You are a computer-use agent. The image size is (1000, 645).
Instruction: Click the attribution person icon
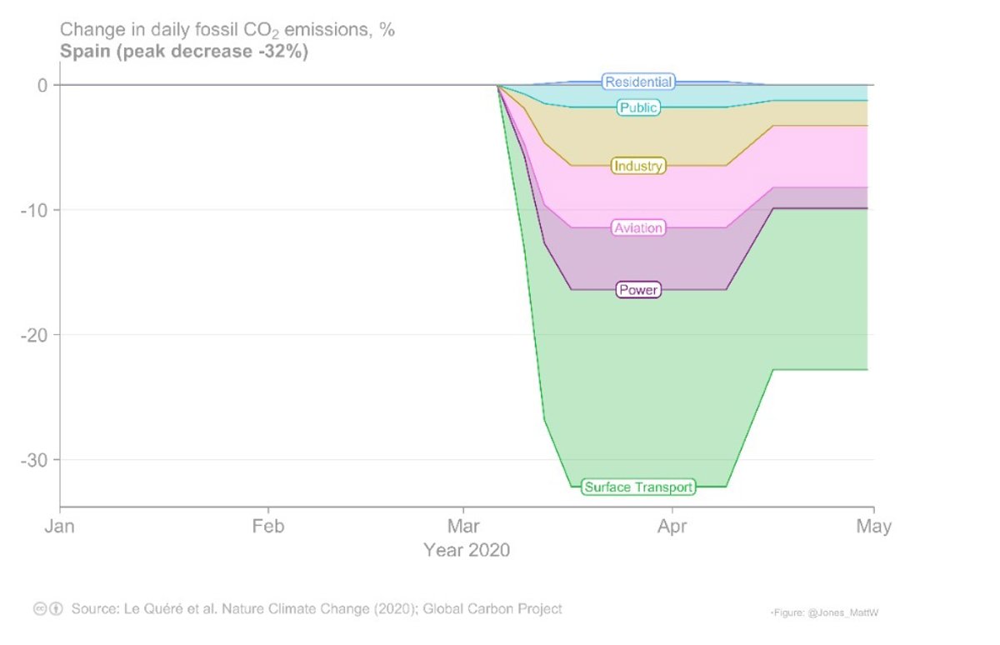click(56, 609)
